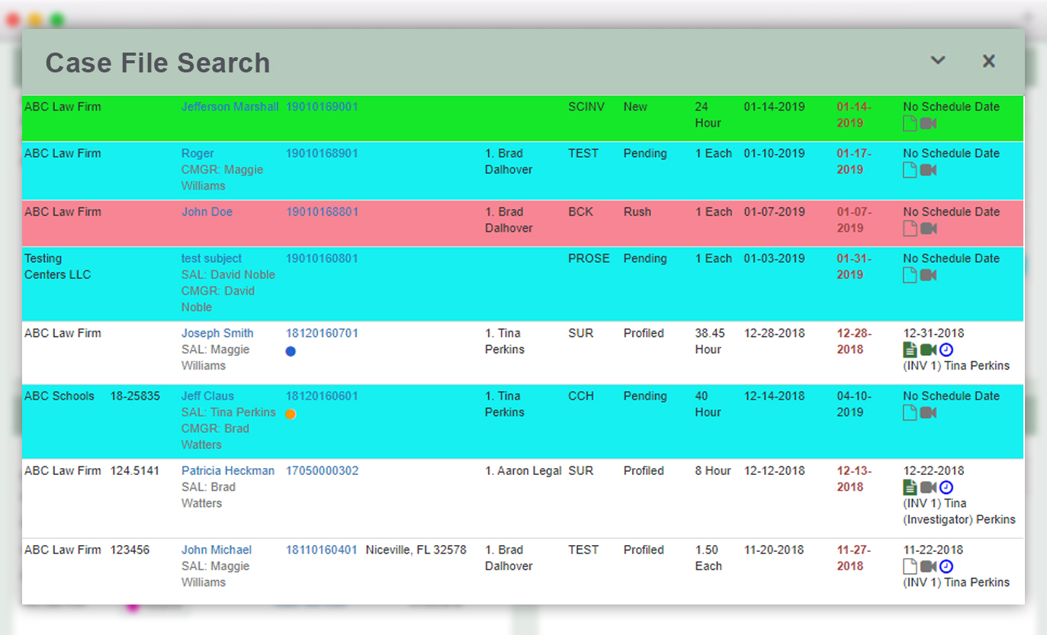Image resolution: width=1047 pixels, height=635 pixels.
Task: Open document icon in Jefferson Marshall row
Action: [x=910, y=123]
